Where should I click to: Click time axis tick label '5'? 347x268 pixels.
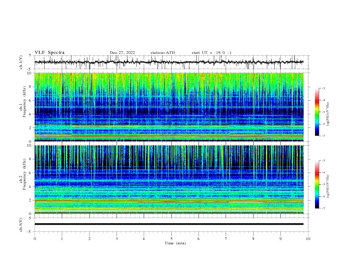[171, 239]
